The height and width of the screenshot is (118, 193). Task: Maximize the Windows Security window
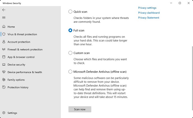click(x=180, y=3)
